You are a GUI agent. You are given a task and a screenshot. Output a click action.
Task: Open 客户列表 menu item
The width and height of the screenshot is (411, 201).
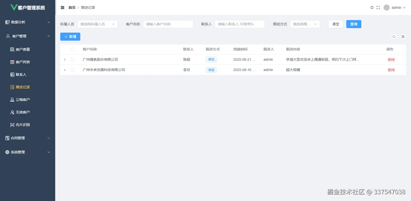[28, 62]
